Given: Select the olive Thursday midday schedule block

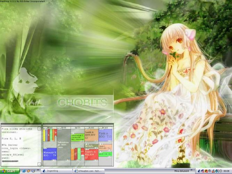Looking at the screenshot, I should (x=91, y=146).
